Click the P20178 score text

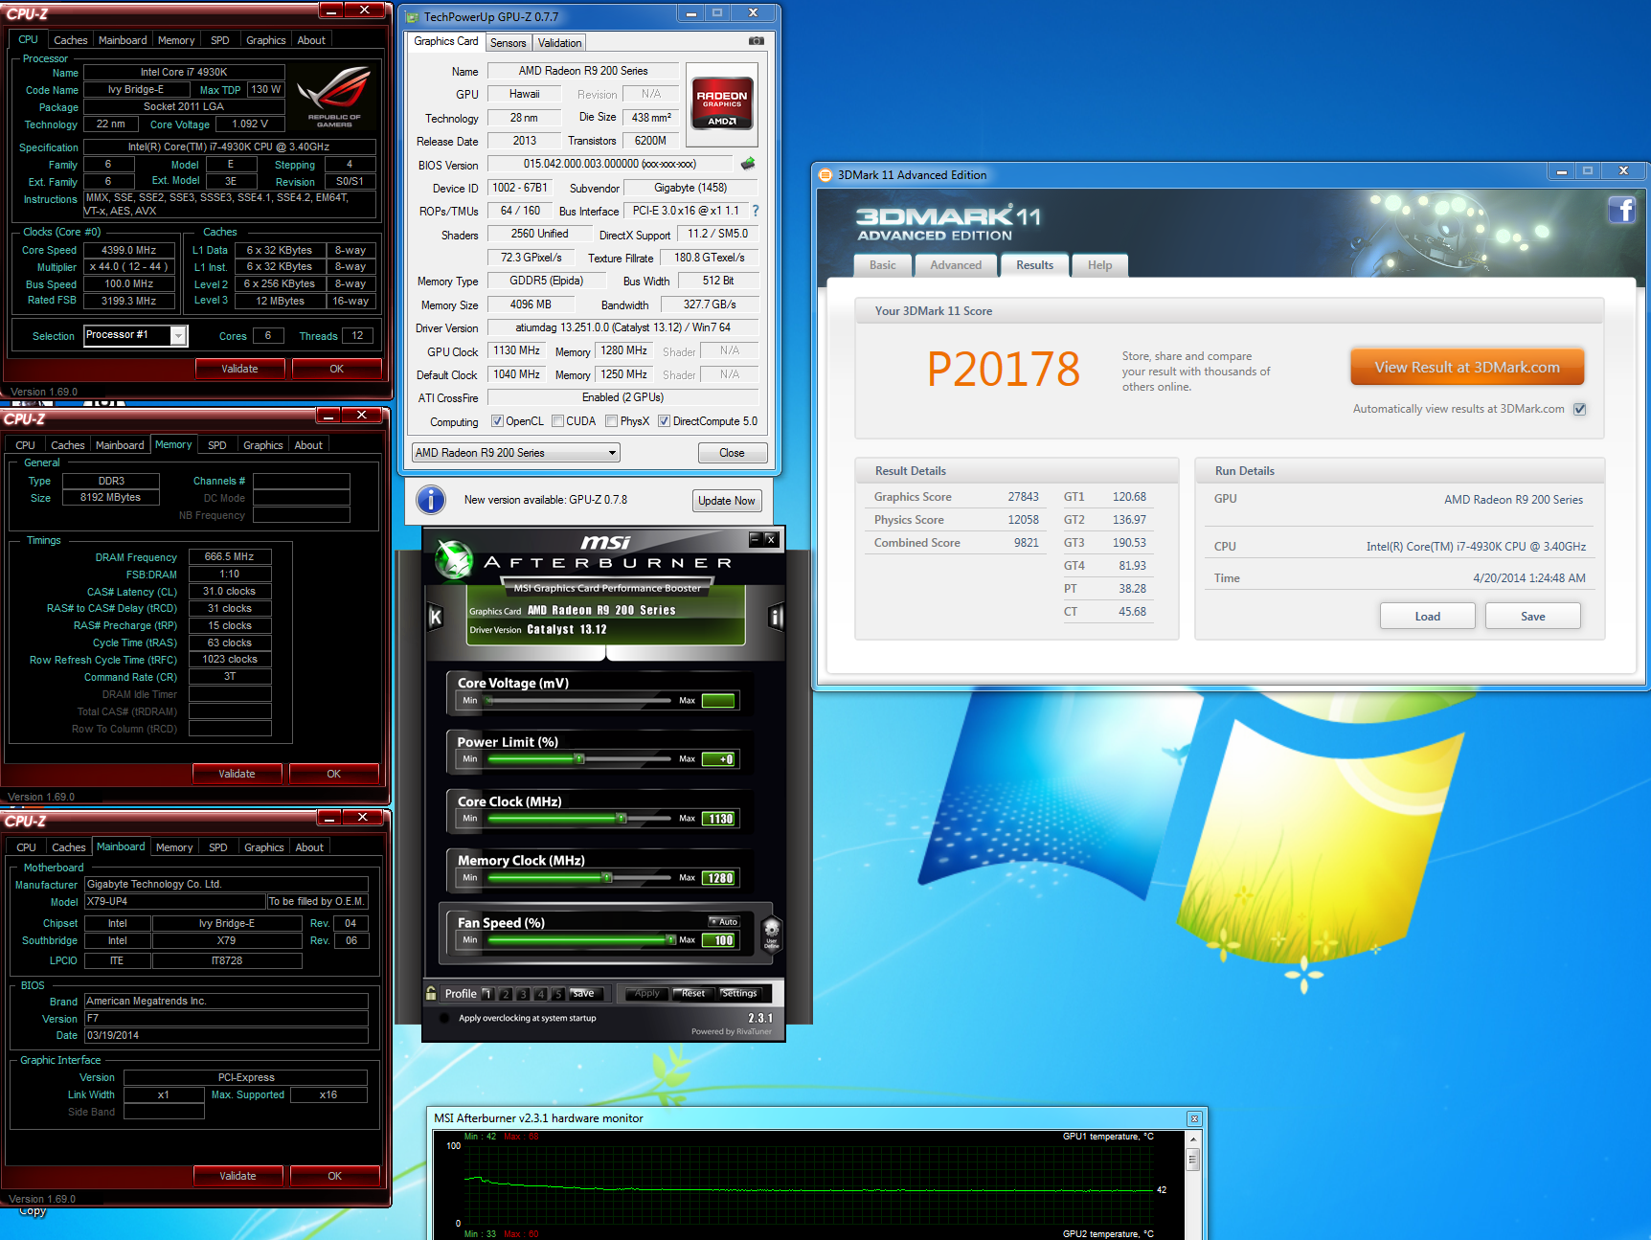[1003, 370]
